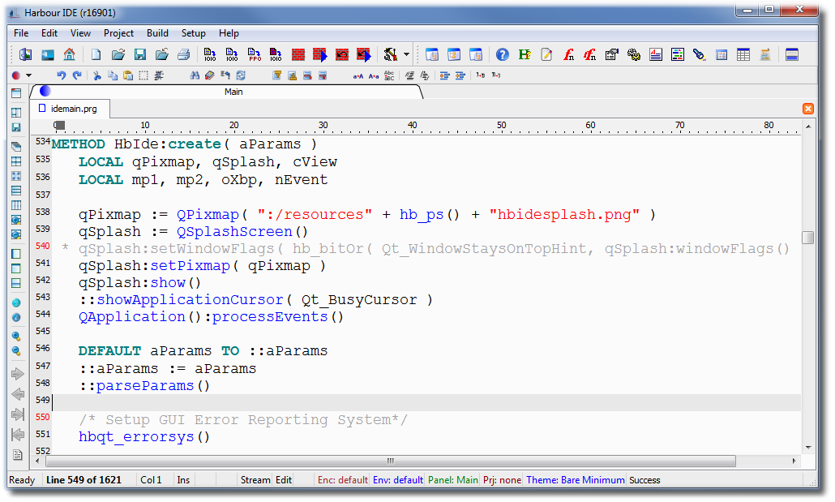The image size is (835, 502).
Task: Toggle the Ins insert mode indicator
Action: tap(184, 480)
